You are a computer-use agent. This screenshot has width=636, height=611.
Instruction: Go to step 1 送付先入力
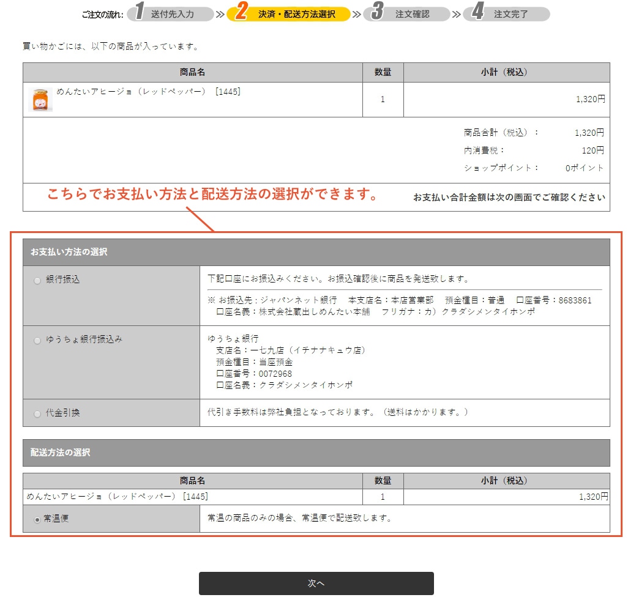pyautogui.click(x=170, y=14)
